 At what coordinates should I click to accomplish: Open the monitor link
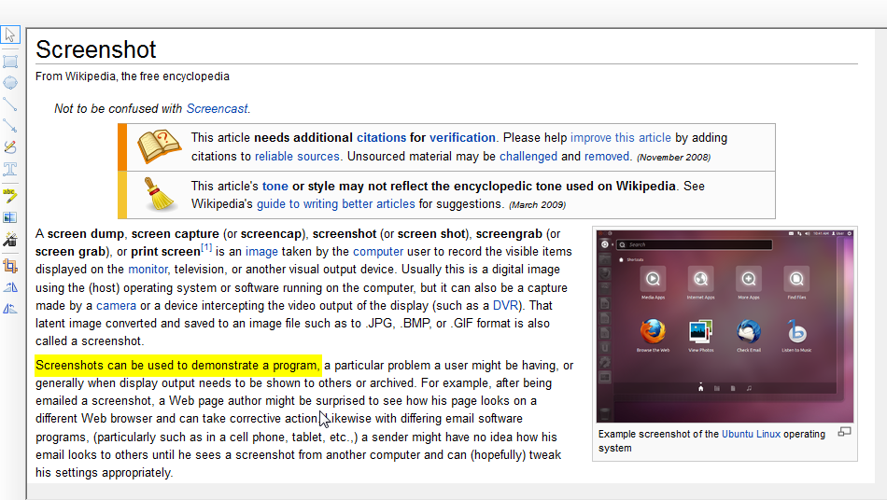click(148, 270)
